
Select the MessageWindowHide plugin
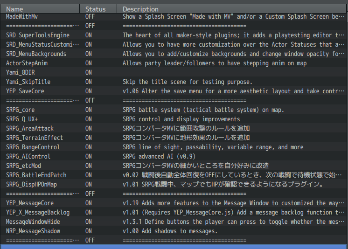174,221
